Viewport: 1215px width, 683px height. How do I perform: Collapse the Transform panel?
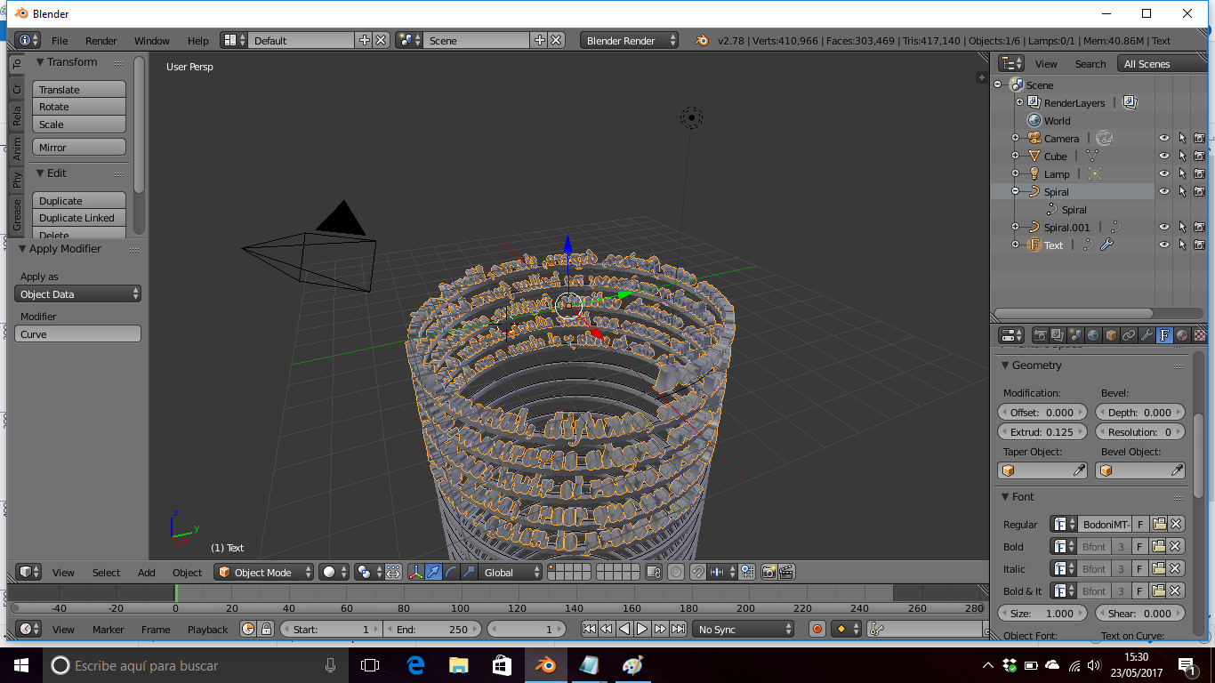coord(40,61)
